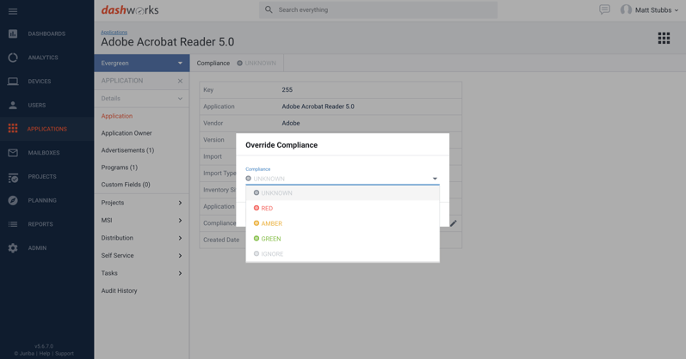Open Custom Fields (0) section

[x=126, y=185]
